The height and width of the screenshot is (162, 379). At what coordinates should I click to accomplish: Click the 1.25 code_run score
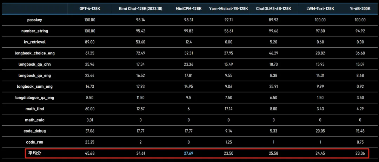pyautogui.click(x=229, y=142)
